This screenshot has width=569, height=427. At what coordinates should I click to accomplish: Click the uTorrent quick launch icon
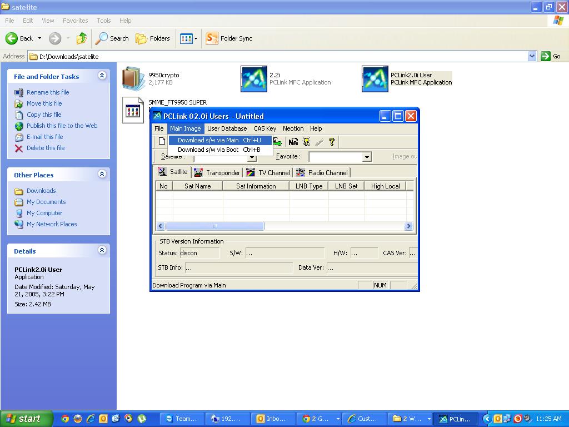point(142,419)
